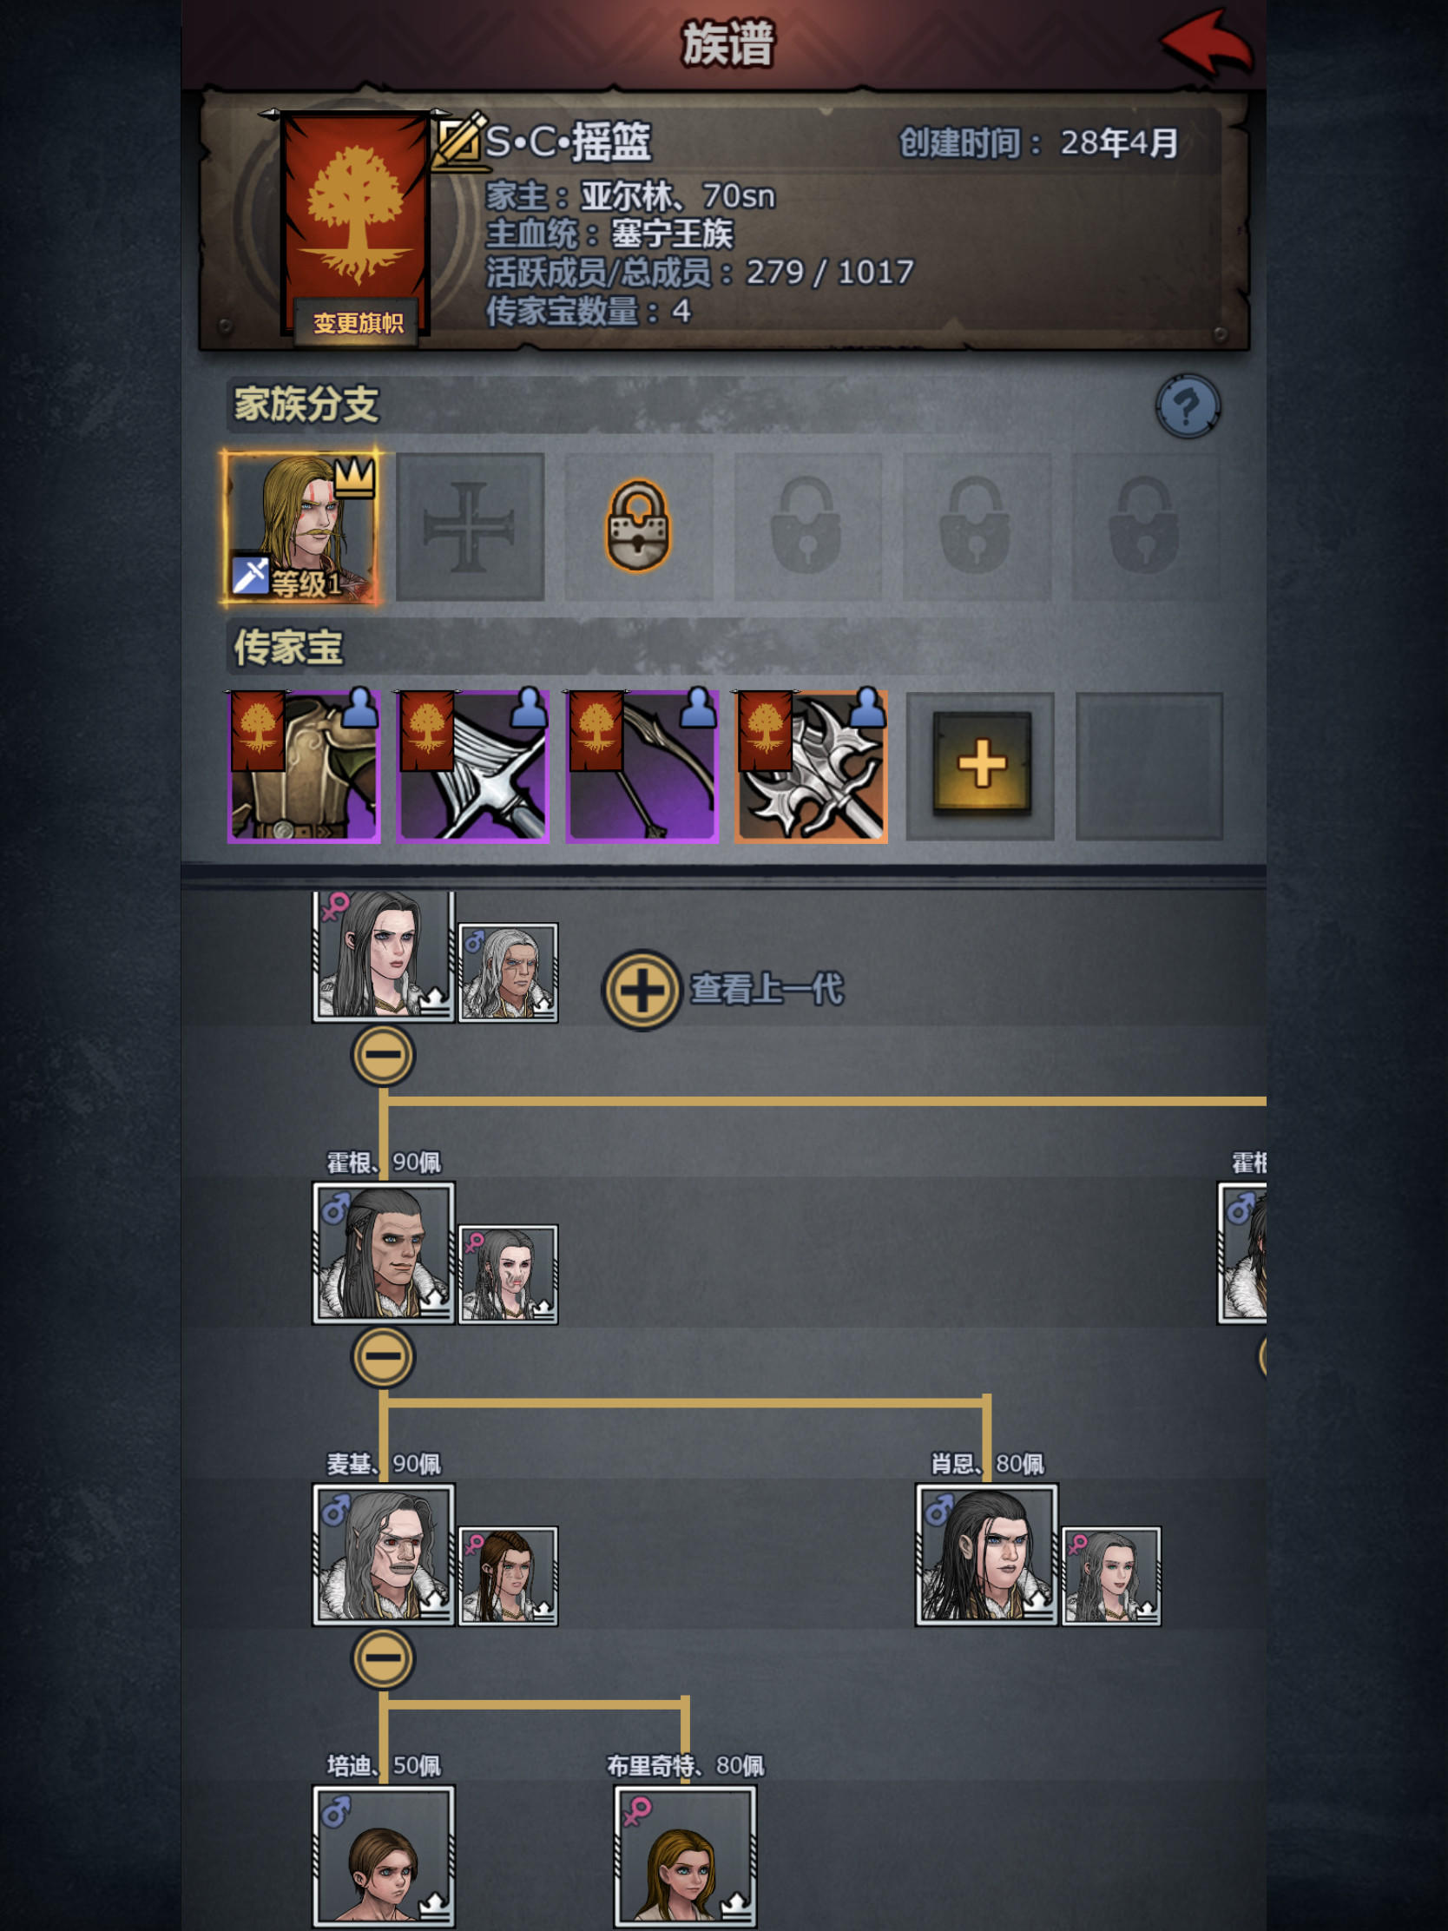Click the 变更旗帜 button
1448x1931 pixels.
[358, 323]
